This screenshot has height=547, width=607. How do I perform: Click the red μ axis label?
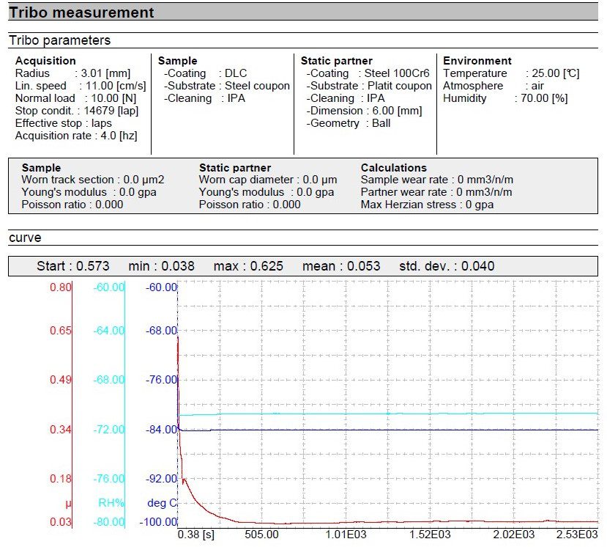(68, 502)
